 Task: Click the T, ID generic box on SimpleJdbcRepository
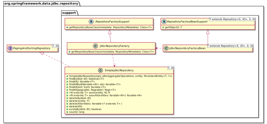[x=170, y=68]
